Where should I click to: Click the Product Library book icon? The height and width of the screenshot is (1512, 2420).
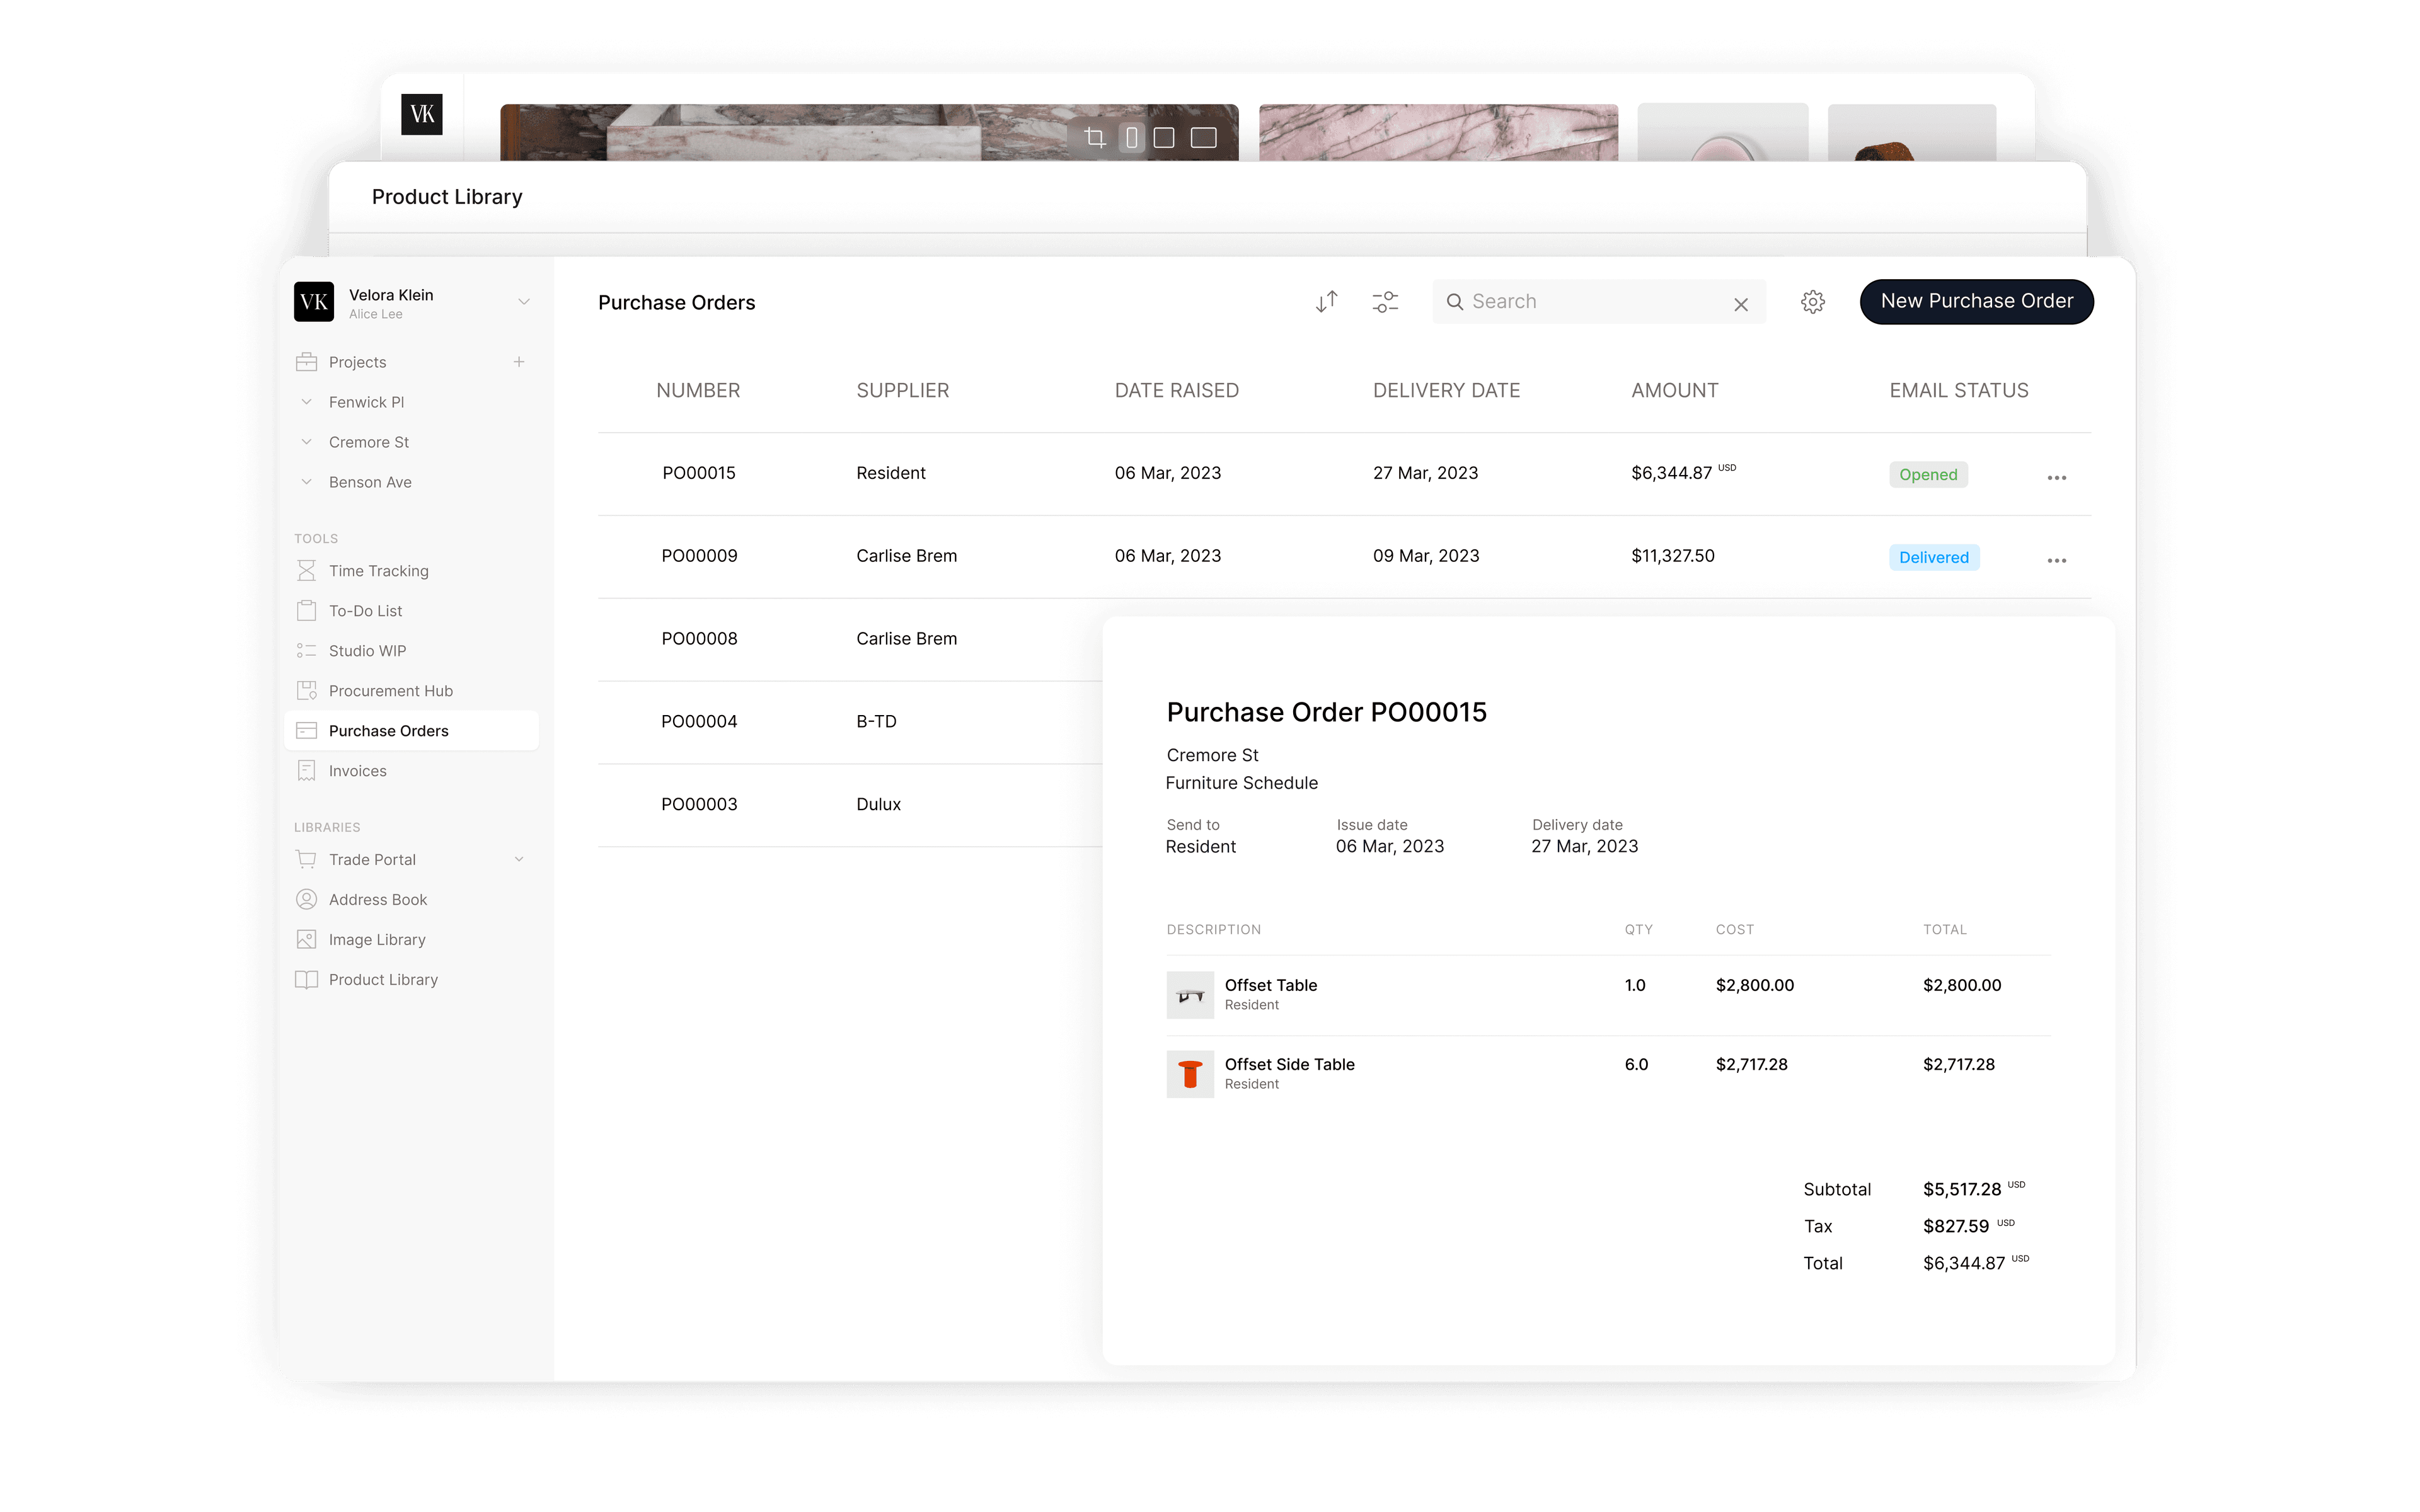pyautogui.click(x=306, y=980)
